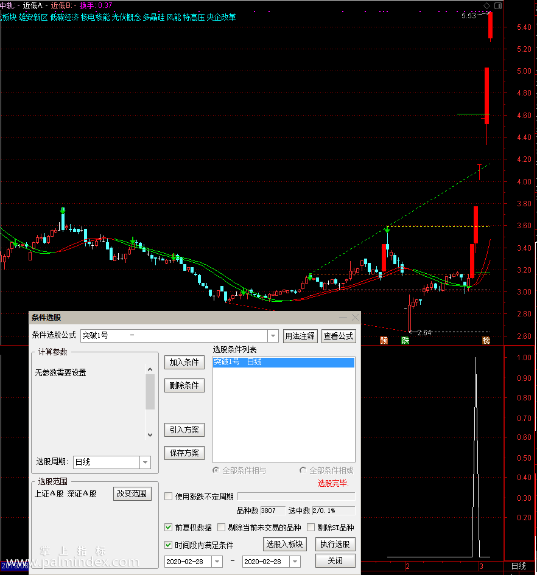Click the 核电核能 sector tag

point(95,17)
